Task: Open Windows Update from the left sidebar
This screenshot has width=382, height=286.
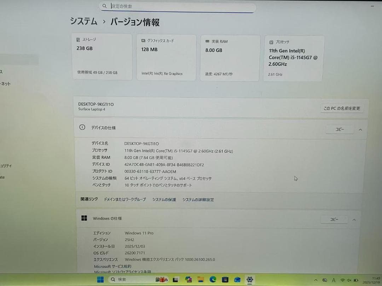Action: click(x=3, y=177)
